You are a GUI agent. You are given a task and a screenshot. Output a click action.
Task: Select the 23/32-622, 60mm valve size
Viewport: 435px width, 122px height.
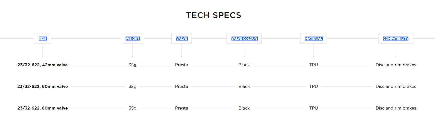(x=43, y=86)
